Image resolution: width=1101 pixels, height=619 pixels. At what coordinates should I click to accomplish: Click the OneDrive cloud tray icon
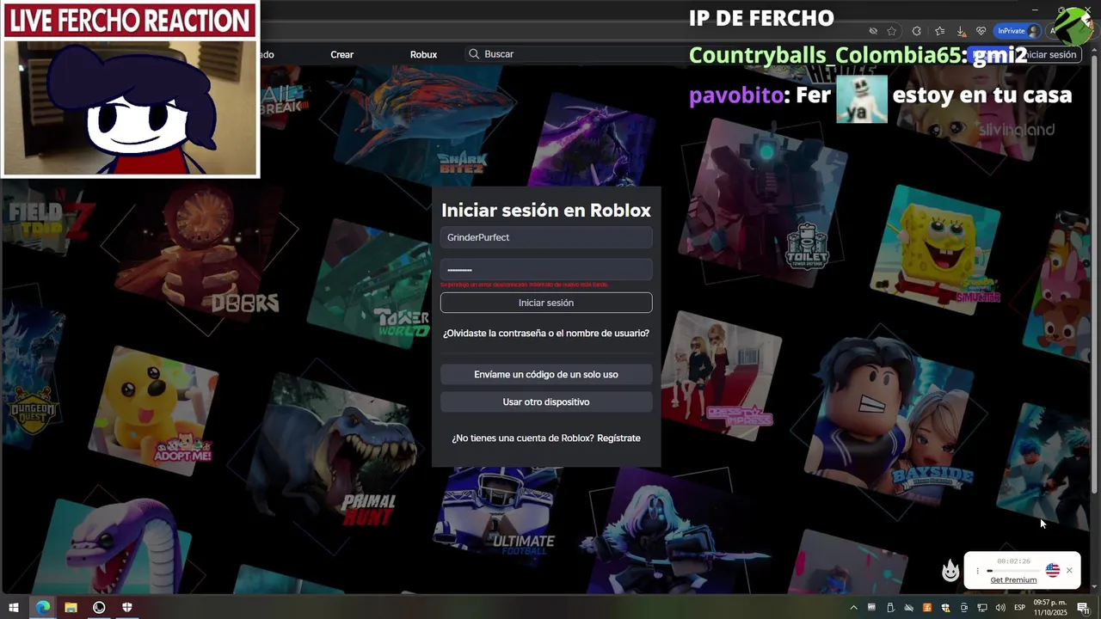click(909, 608)
